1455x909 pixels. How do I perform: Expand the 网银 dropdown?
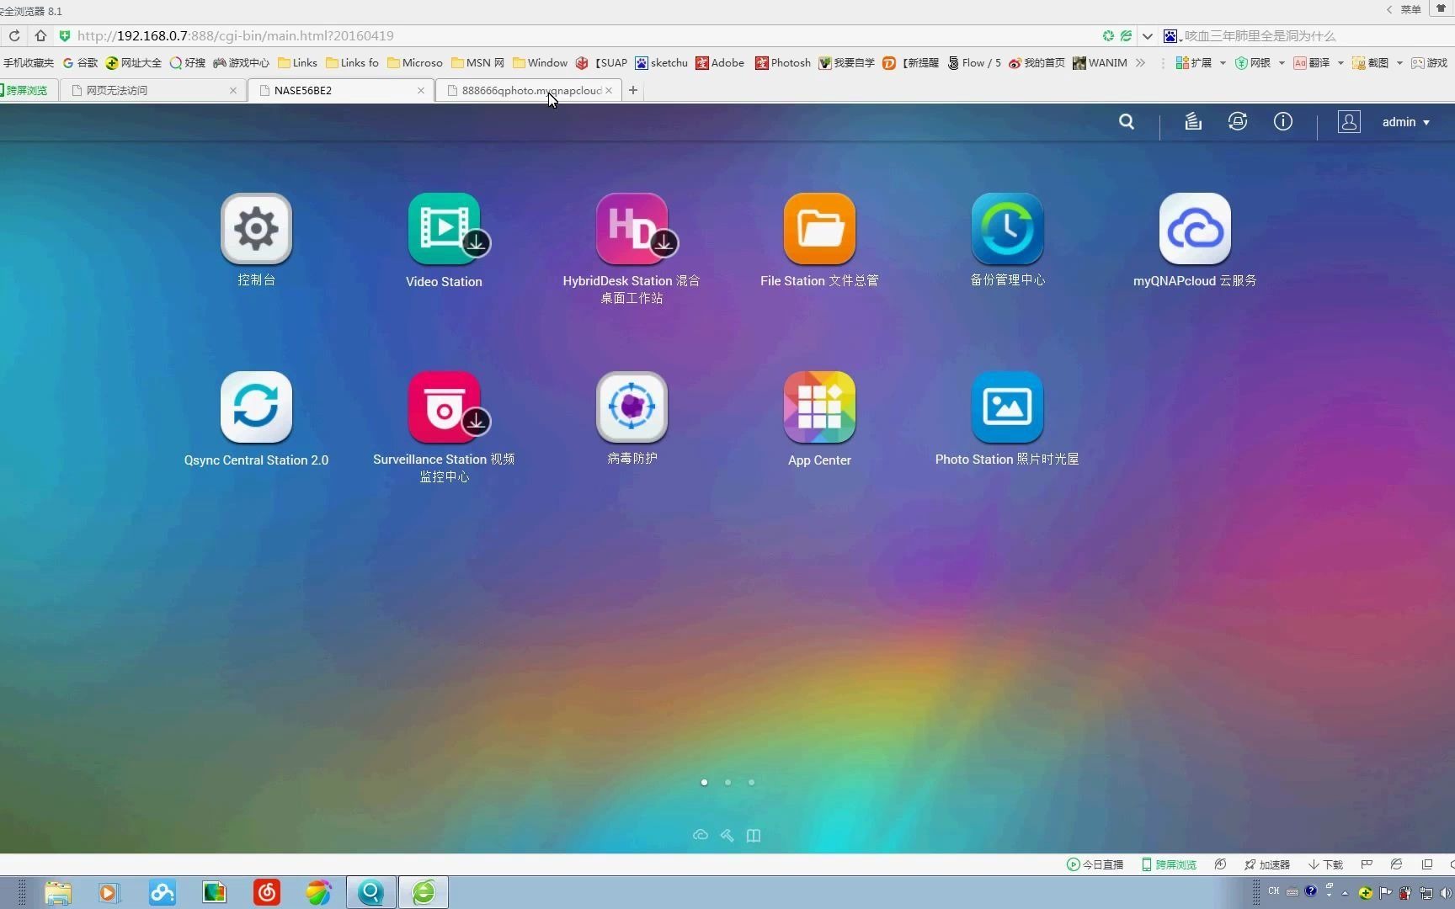click(1282, 63)
